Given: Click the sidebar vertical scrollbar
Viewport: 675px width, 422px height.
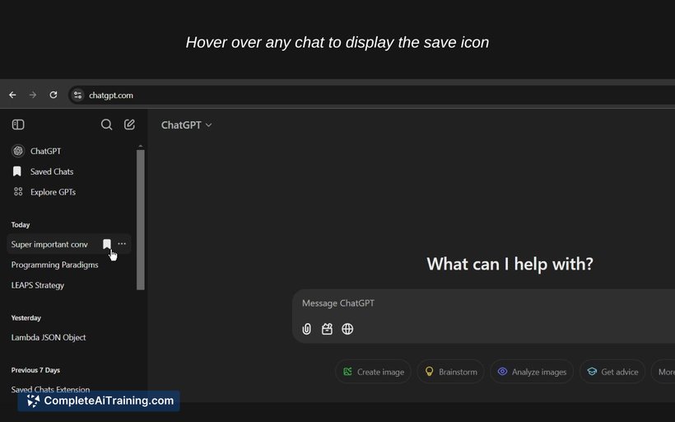Looking at the screenshot, I should (x=140, y=220).
